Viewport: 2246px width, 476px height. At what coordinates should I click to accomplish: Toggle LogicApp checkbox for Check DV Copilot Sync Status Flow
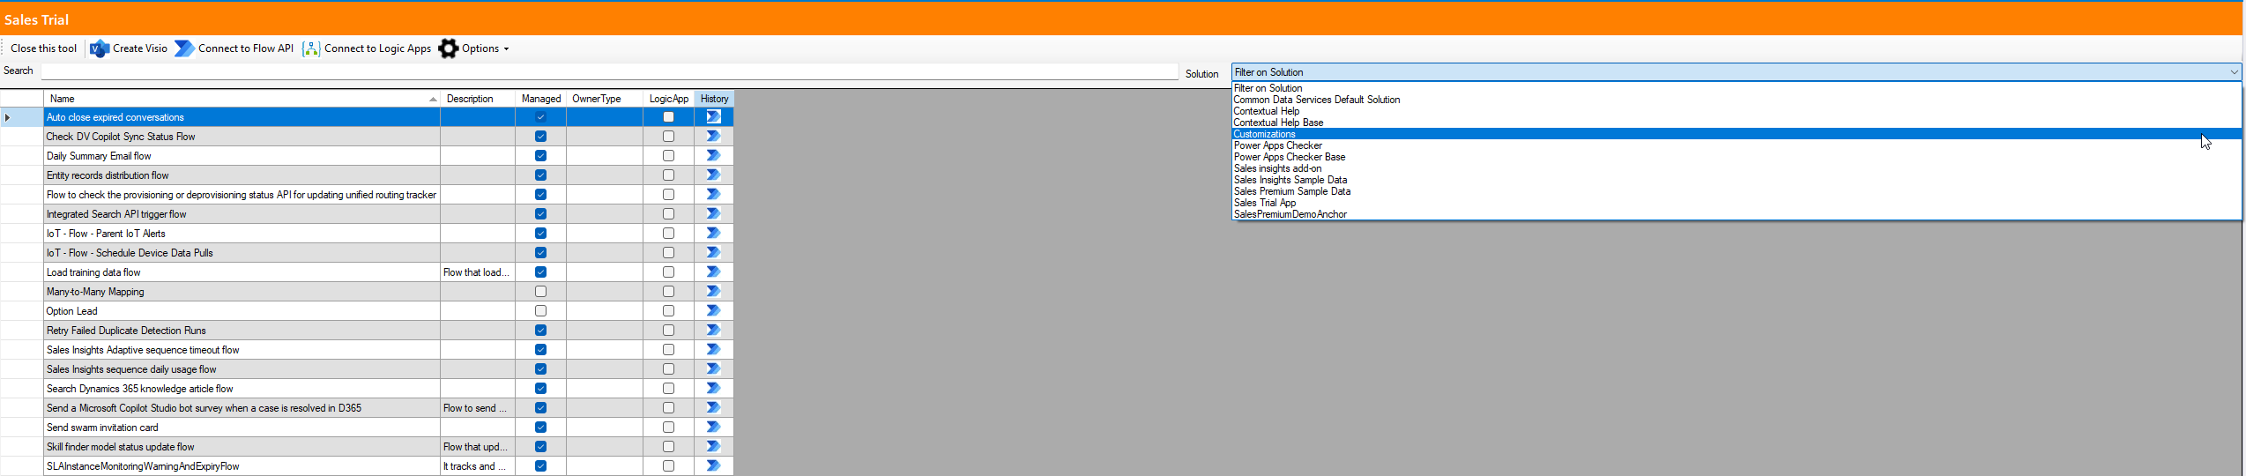tap(668, 137)
